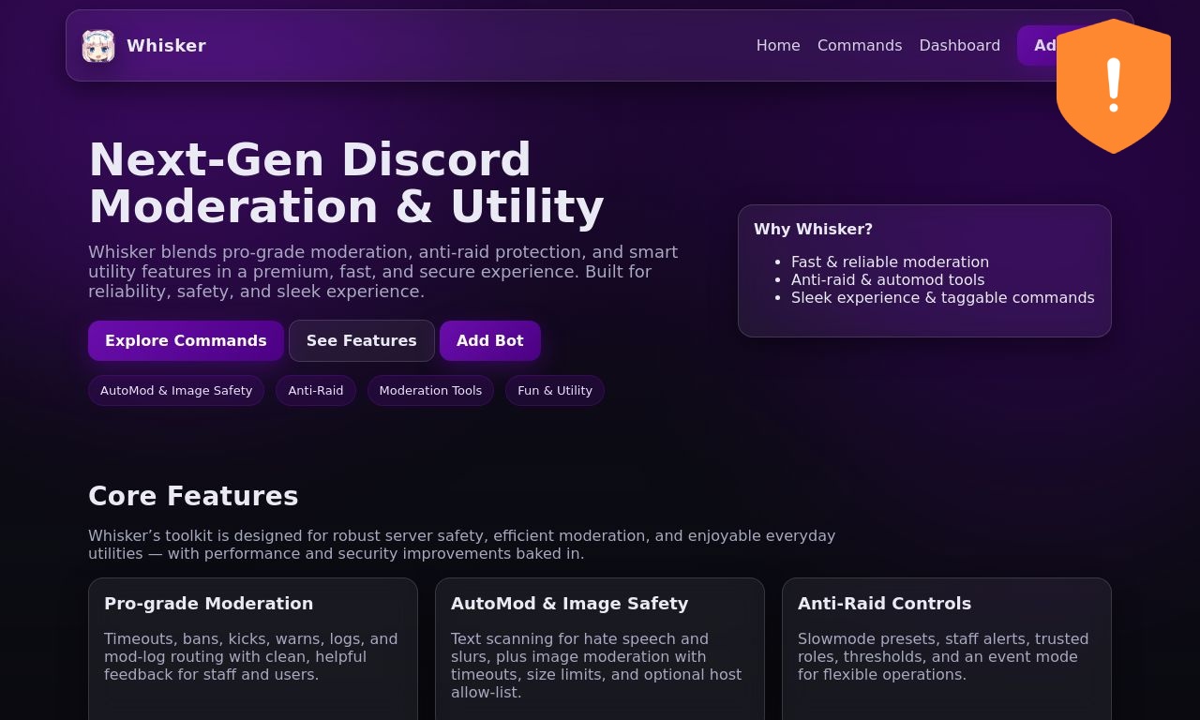Click the Core Features section heading
This screenshot has height=720, width=1200.
(x=193, y=496)
